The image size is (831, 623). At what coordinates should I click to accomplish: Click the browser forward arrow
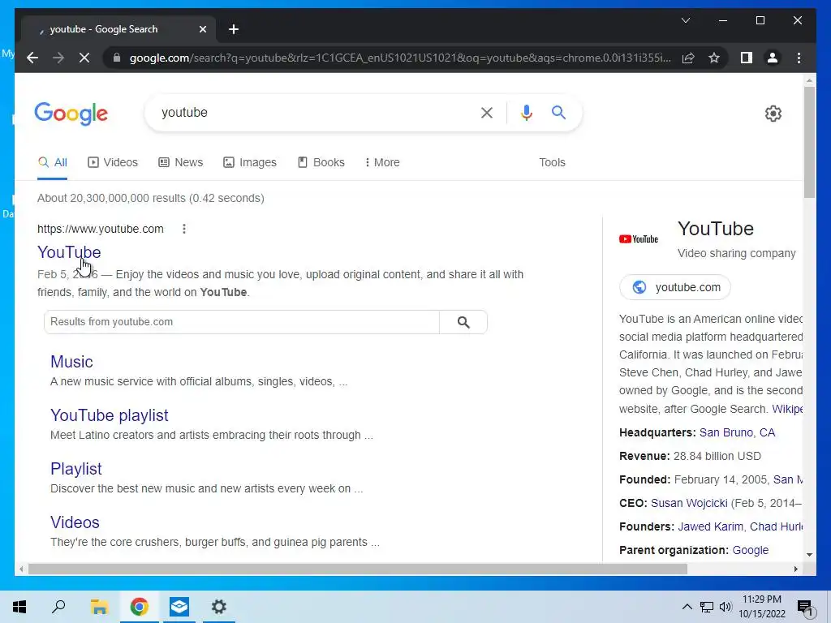coord(58,58)
